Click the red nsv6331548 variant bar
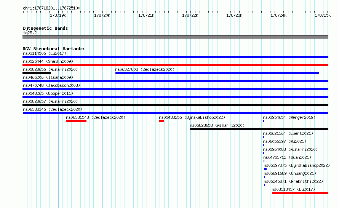This screenshot has width=339, height=208. 76,121
